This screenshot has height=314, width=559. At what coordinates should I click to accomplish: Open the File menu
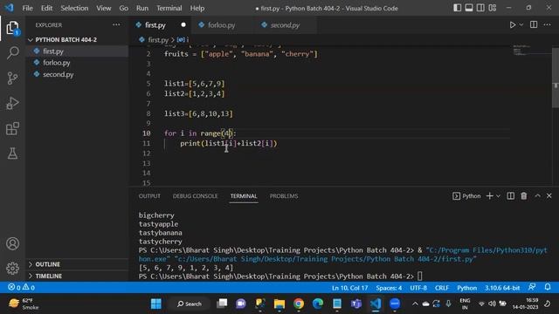point(27,8)
